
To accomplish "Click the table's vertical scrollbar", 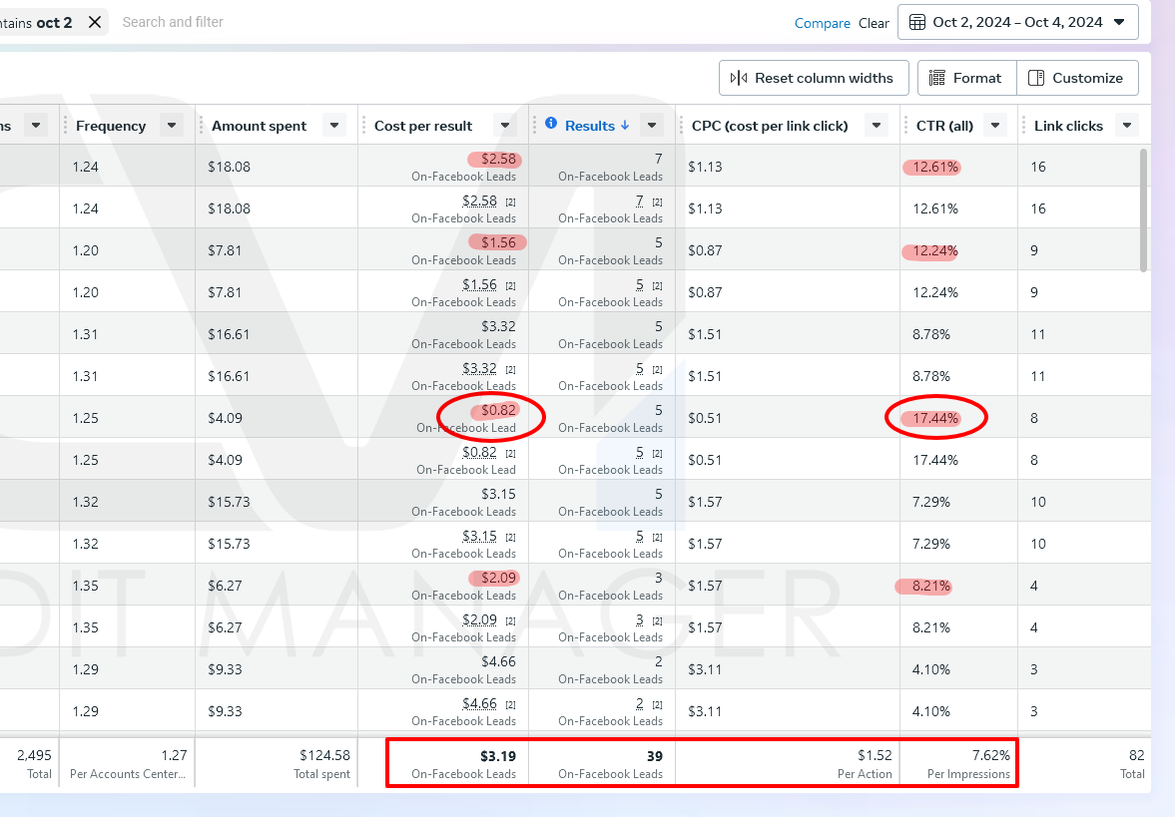I will point(1144,209).
